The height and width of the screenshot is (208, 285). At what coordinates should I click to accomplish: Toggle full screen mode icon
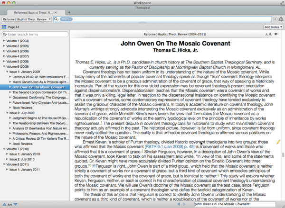point(282,3)
